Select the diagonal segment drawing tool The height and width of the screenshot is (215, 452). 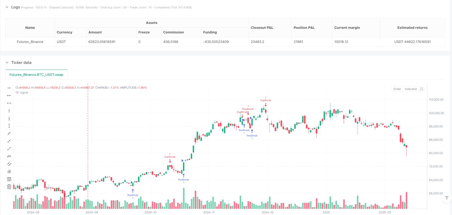click(9, 149)
